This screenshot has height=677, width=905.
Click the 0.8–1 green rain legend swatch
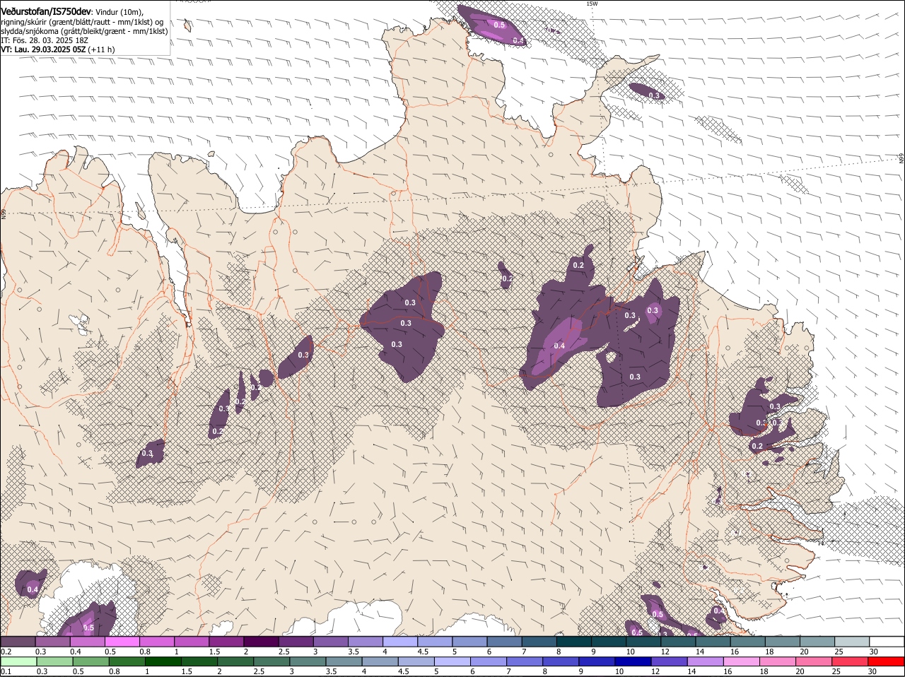[x=127, y=661]
